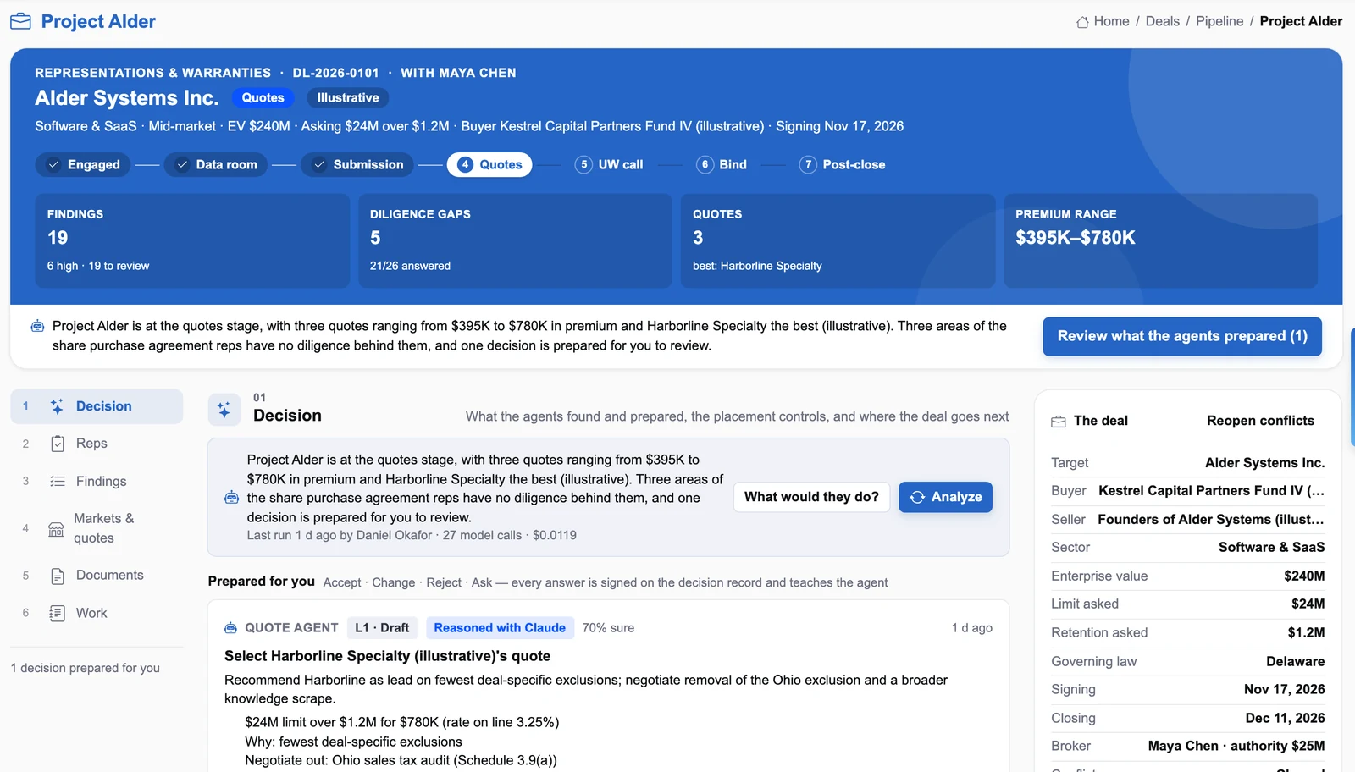Click '1 decision prepared for you' text
This screenshot has height=772, width=1355.
[85, 668]
